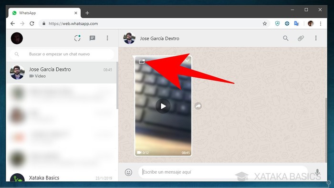This screenshot has height=188, width=334.
Task: Play the received video message
Action: pos(163,106)
